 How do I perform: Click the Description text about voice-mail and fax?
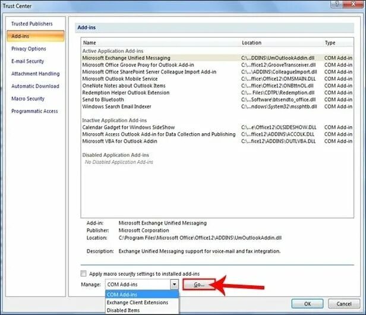click(200, 251)
